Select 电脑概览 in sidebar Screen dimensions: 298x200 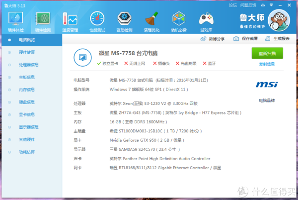point(32,40)
